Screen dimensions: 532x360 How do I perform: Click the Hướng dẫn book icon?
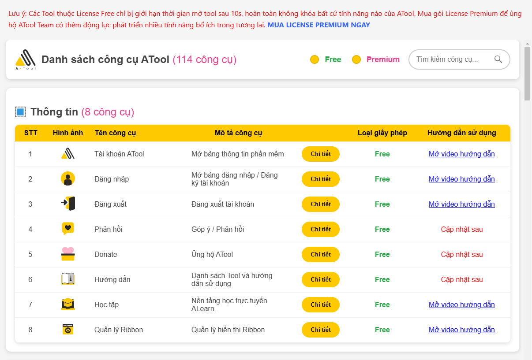pos(67,279)
